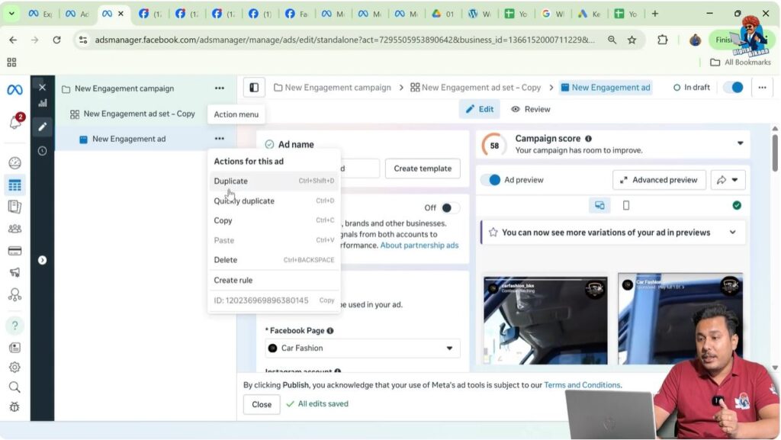Open settings gear in left sidebar
This screenshot has height=440, width=781.
point(15,367)
